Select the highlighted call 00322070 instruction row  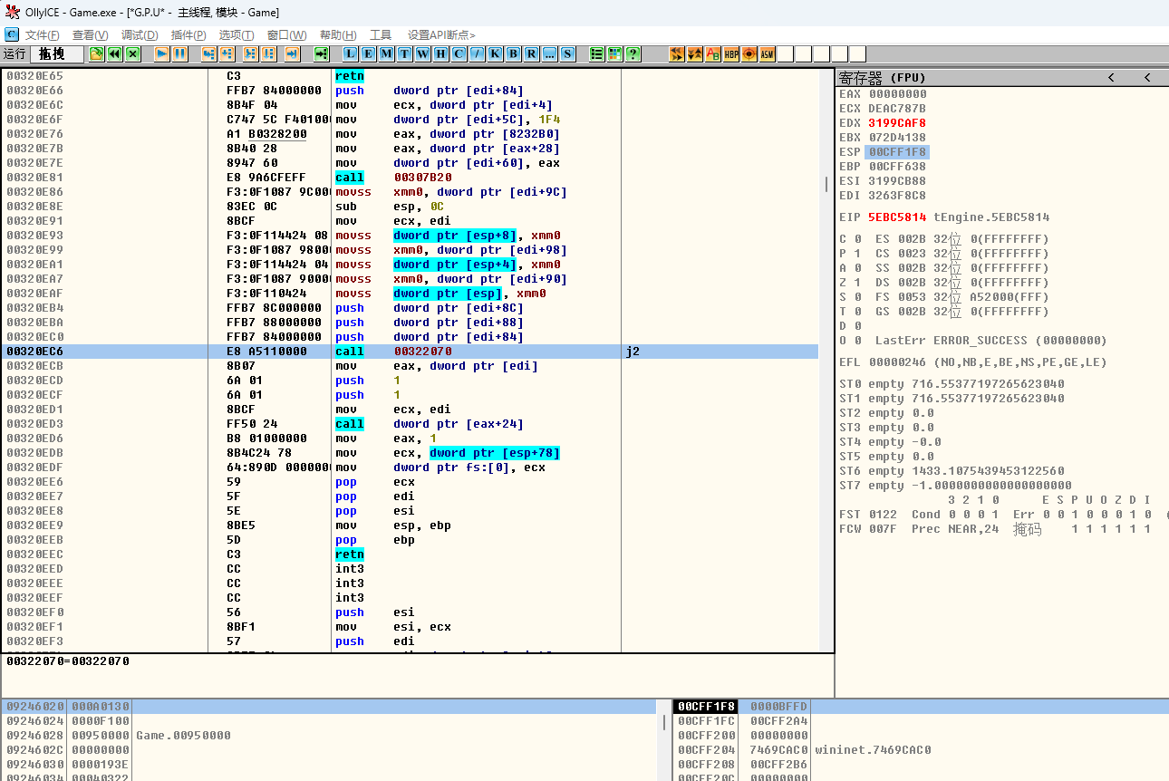410,352
